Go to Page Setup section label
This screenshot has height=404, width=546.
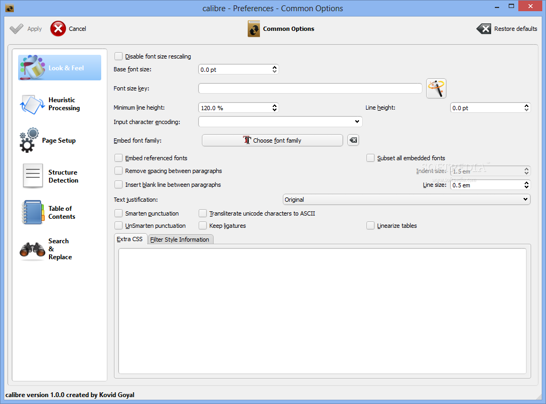tap(59, 140)
